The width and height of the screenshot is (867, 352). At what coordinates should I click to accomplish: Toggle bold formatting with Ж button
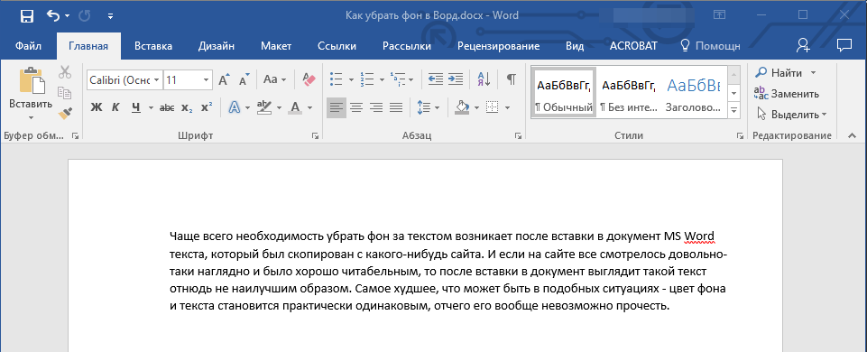point(97,107)
